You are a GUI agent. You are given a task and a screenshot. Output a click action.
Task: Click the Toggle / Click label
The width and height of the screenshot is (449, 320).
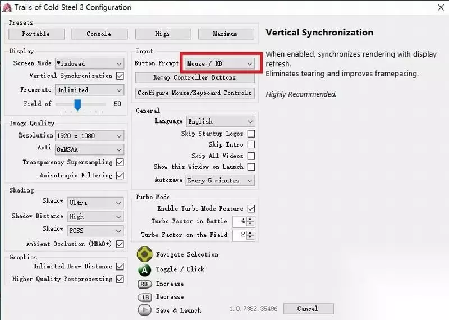180,269
